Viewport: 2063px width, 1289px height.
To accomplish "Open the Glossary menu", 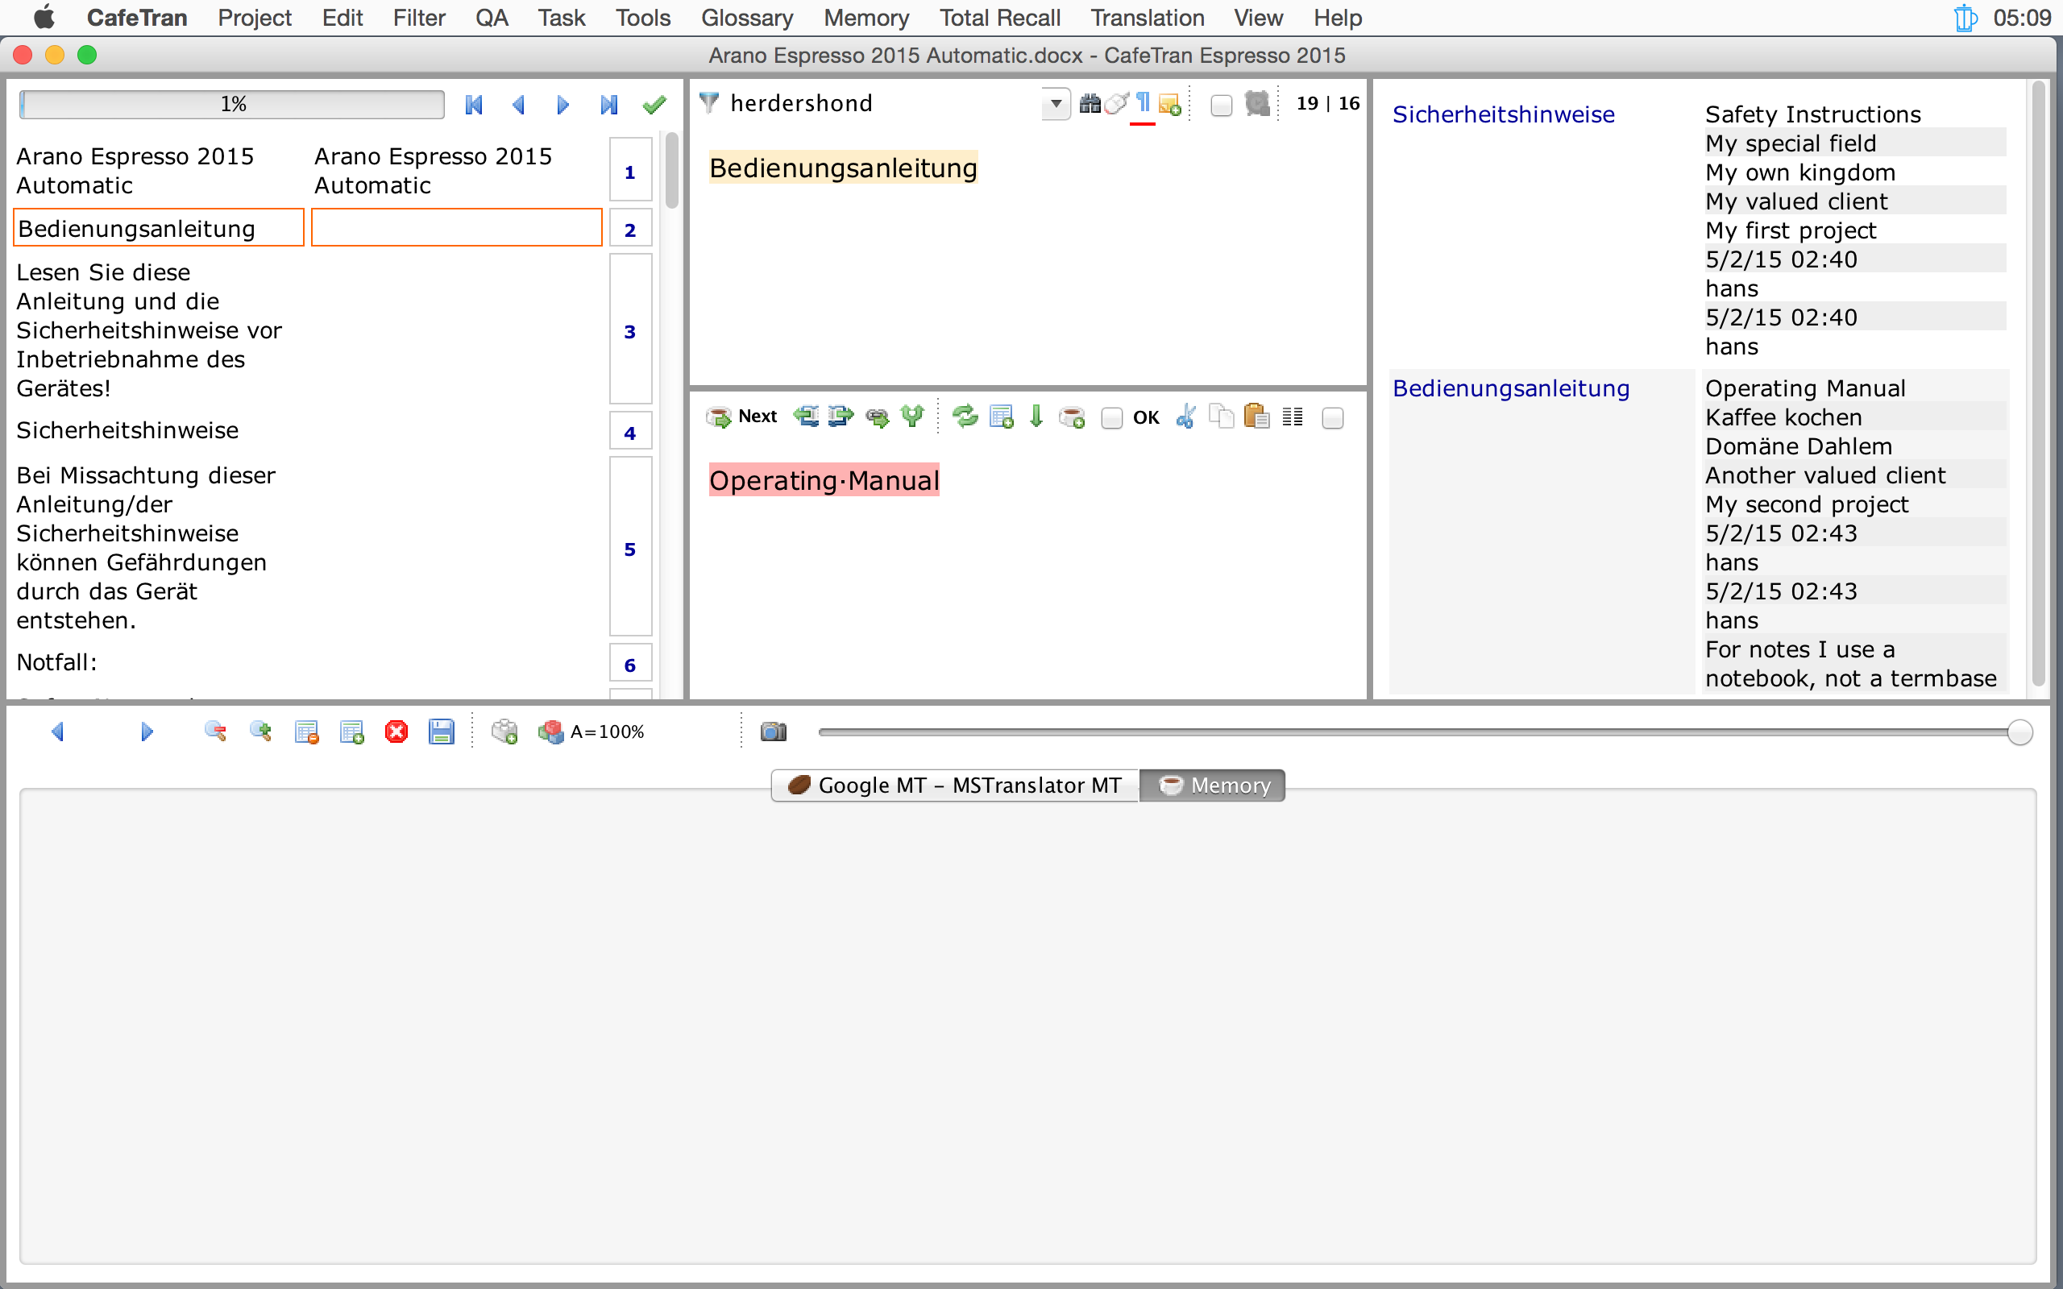I will (x=747, y=18).
